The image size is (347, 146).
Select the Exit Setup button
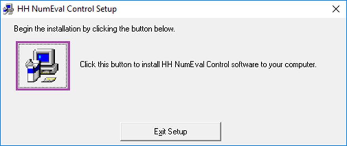click(171, 132)
